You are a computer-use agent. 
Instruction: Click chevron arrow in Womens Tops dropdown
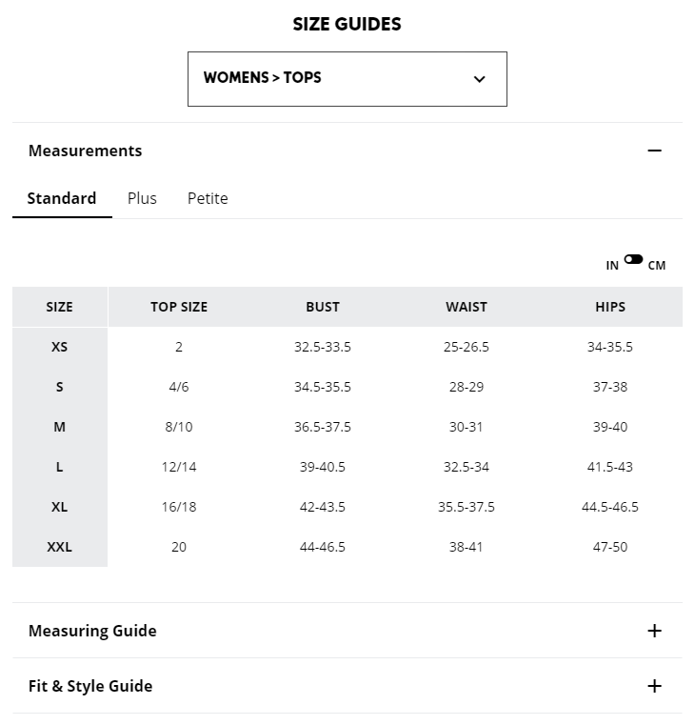(479, 79)
